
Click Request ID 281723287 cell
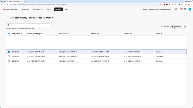(x=16, y=61)
